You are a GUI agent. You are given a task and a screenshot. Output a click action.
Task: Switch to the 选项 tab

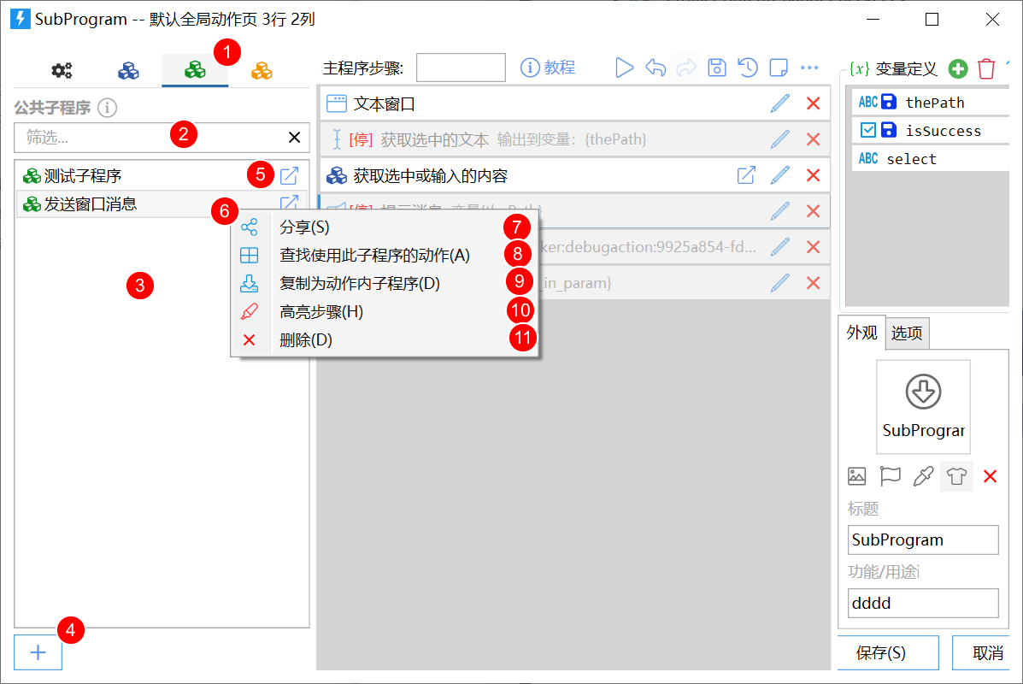[x=906, y=333]
